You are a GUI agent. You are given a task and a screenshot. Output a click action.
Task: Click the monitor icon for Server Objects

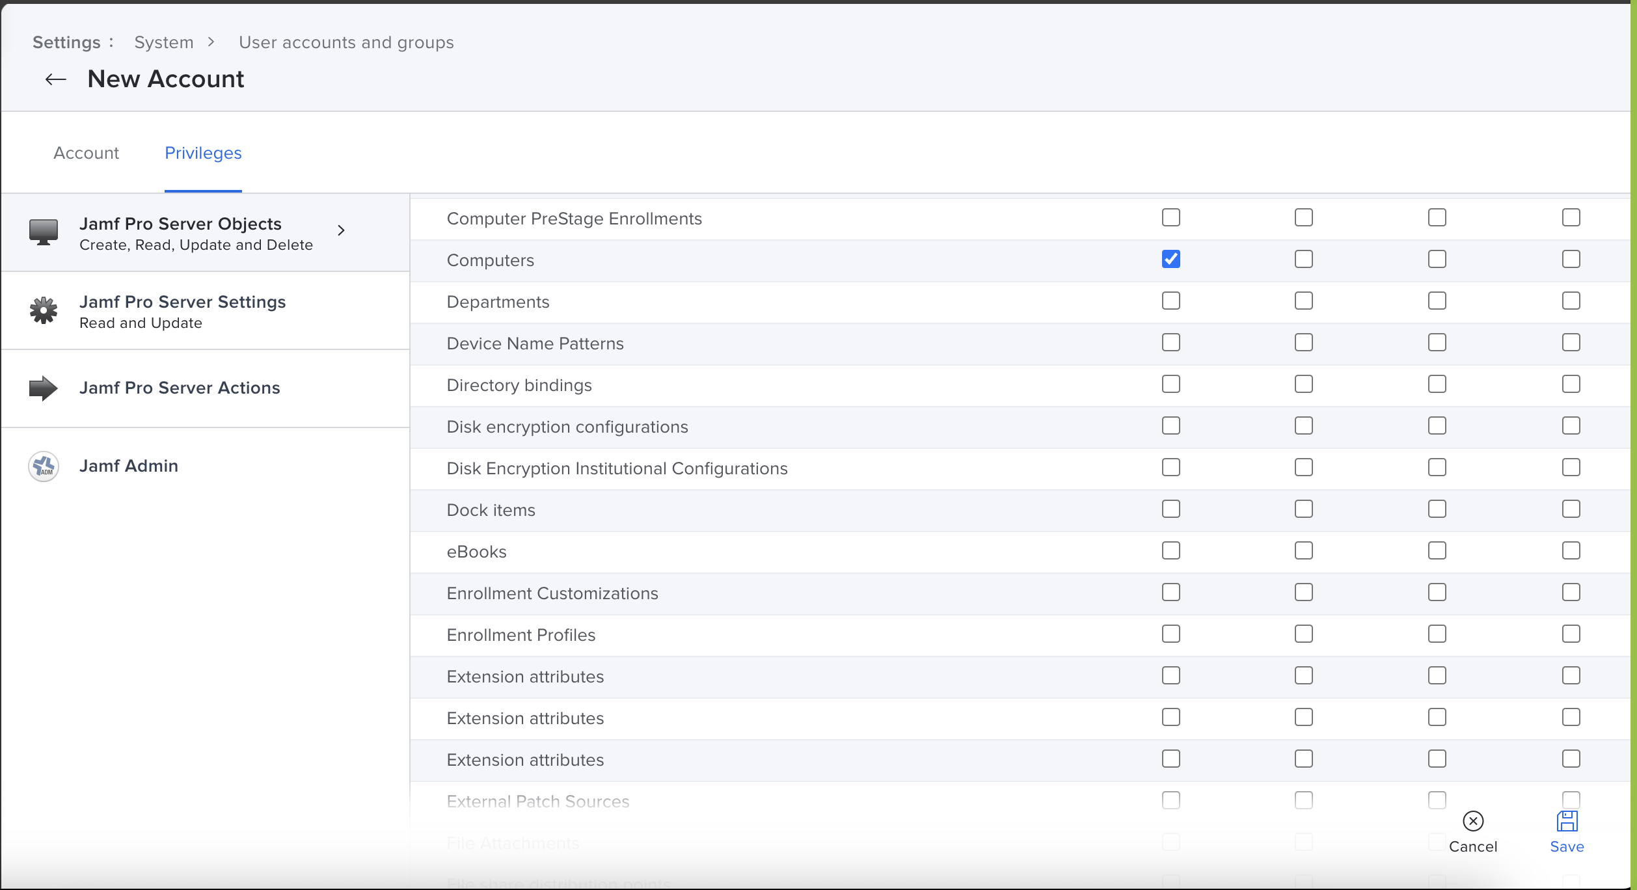pyautogui.click(x=44, y=232)
